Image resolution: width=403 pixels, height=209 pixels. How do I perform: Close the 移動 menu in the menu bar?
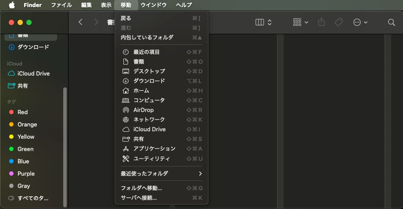coord(126,5)
